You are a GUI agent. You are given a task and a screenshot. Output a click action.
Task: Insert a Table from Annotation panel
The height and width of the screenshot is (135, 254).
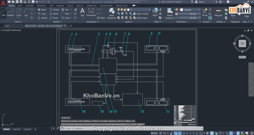click(x=101, y=18)
